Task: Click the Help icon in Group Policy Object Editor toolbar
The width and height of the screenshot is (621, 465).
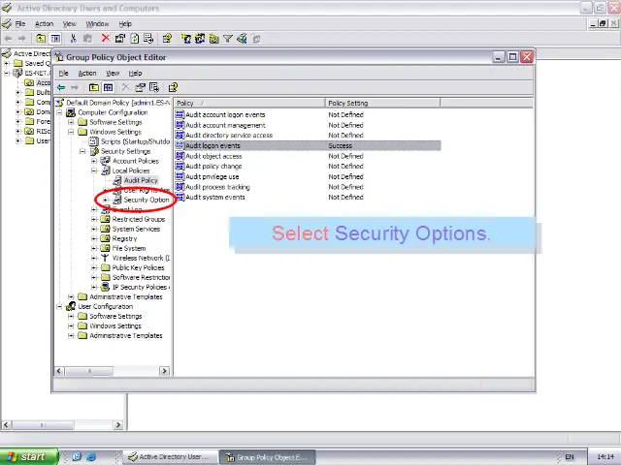Action: pos(173,87)
